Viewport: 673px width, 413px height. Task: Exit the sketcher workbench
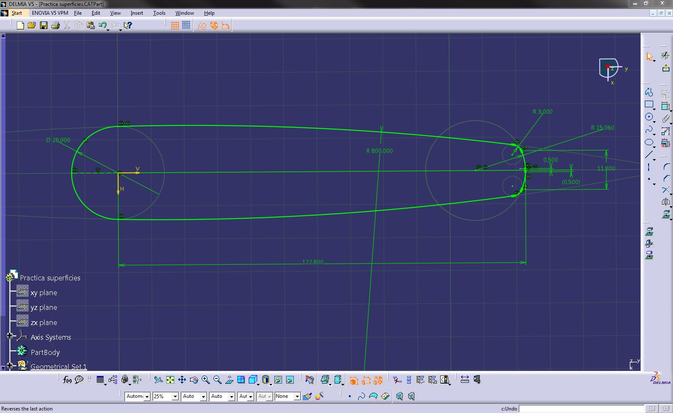[x=665, y=68]
